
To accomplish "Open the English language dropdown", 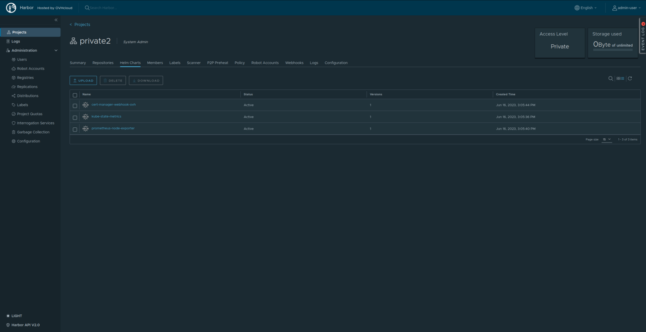I will pos(586,8).
